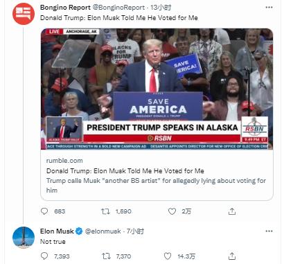View the Trump Alaska rally video thumbnail

click(x=157, y=89)
